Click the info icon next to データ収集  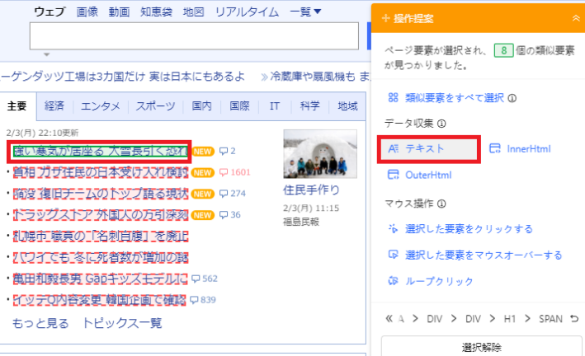click(441, 124)
